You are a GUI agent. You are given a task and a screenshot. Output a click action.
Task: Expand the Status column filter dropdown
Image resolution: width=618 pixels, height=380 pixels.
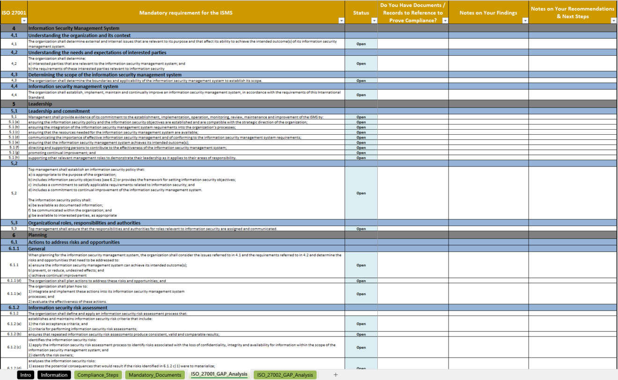point(374,21)
